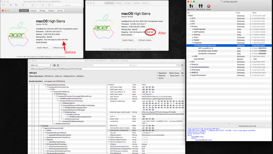Click Sync outline button
273x154 pixels.
[x=196, y=126]
